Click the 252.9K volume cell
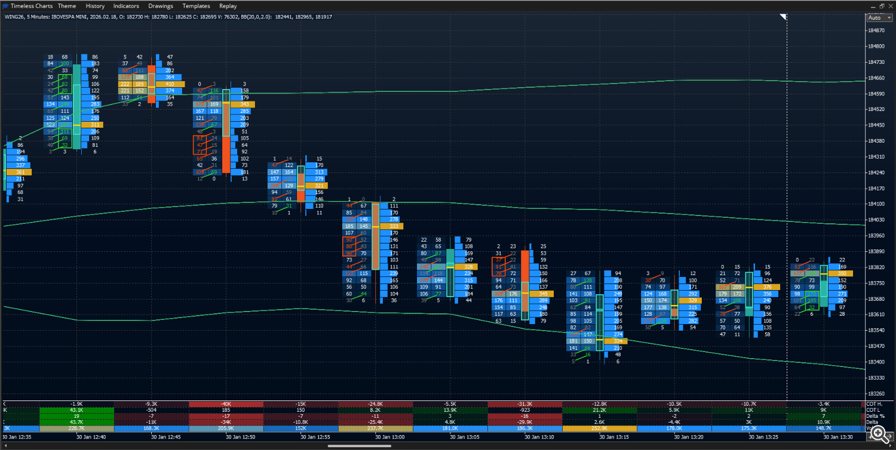Image resolution: width=896 pixels, height=450 pixels. pyautogui.click(x=600, y=429)
